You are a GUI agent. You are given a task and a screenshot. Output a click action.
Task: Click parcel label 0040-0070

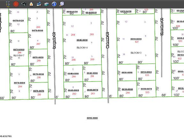[x=92, y=90]
